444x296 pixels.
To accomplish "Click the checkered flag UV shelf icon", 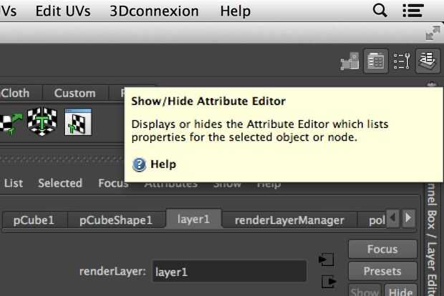I will click(x=10, y=122).
